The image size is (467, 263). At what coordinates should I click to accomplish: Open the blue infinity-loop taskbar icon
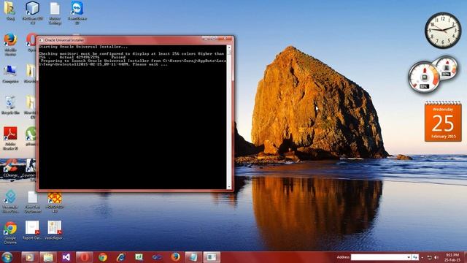pyautogui.click(x=158, y=257)
